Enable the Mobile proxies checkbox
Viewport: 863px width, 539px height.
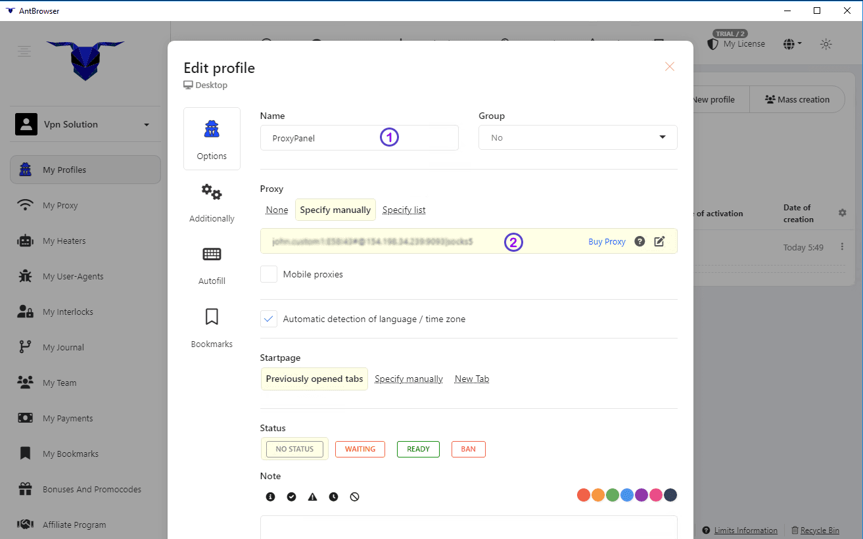pos(269,274)
